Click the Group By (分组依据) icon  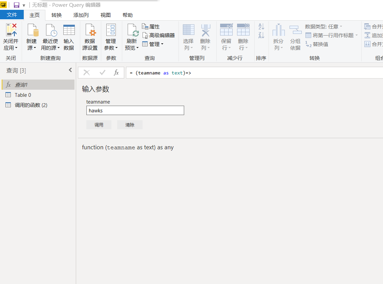(x=295, y=30)
